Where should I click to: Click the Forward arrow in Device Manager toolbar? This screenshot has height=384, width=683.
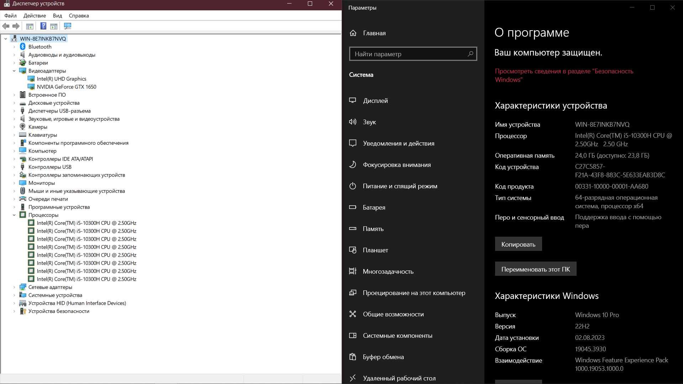coord(16,26)
